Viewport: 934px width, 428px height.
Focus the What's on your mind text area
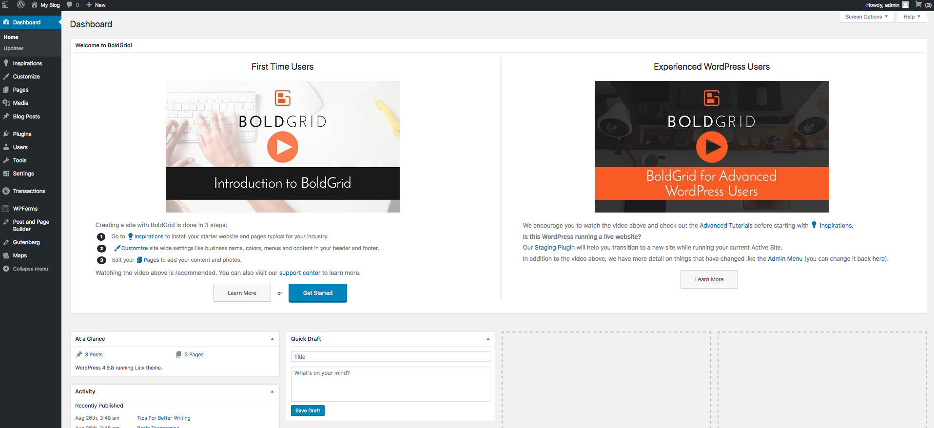tap(390, 384)
